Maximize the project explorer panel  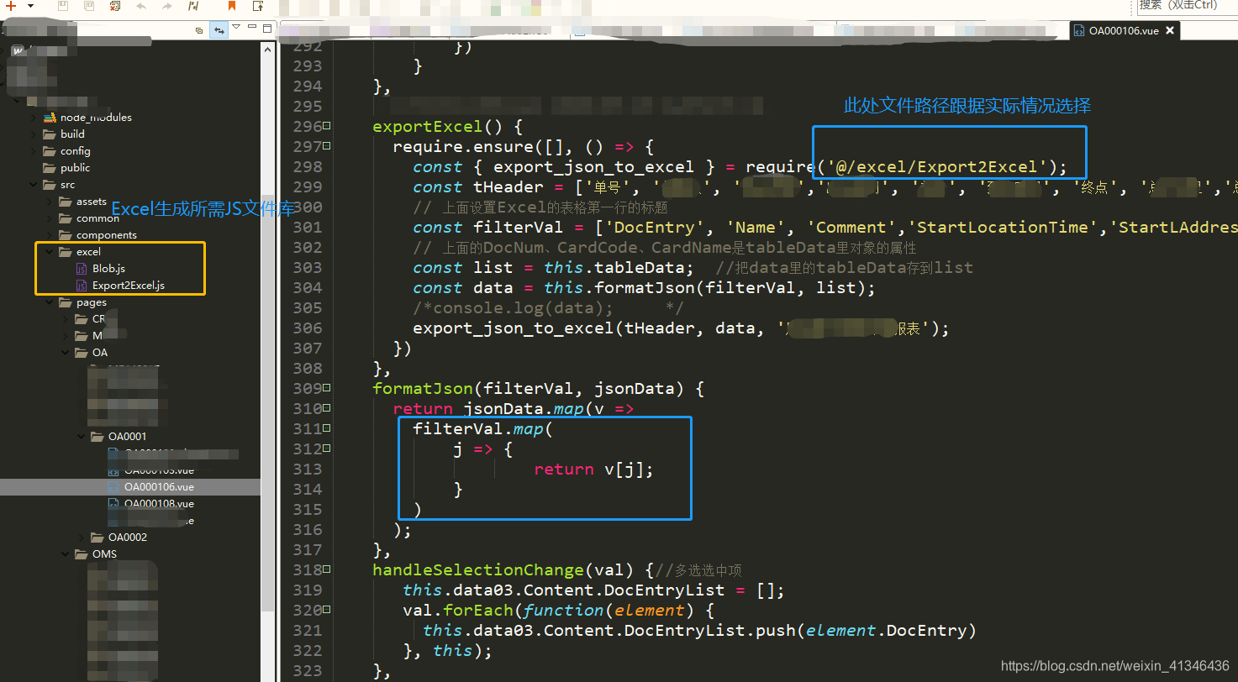point(267,29)
